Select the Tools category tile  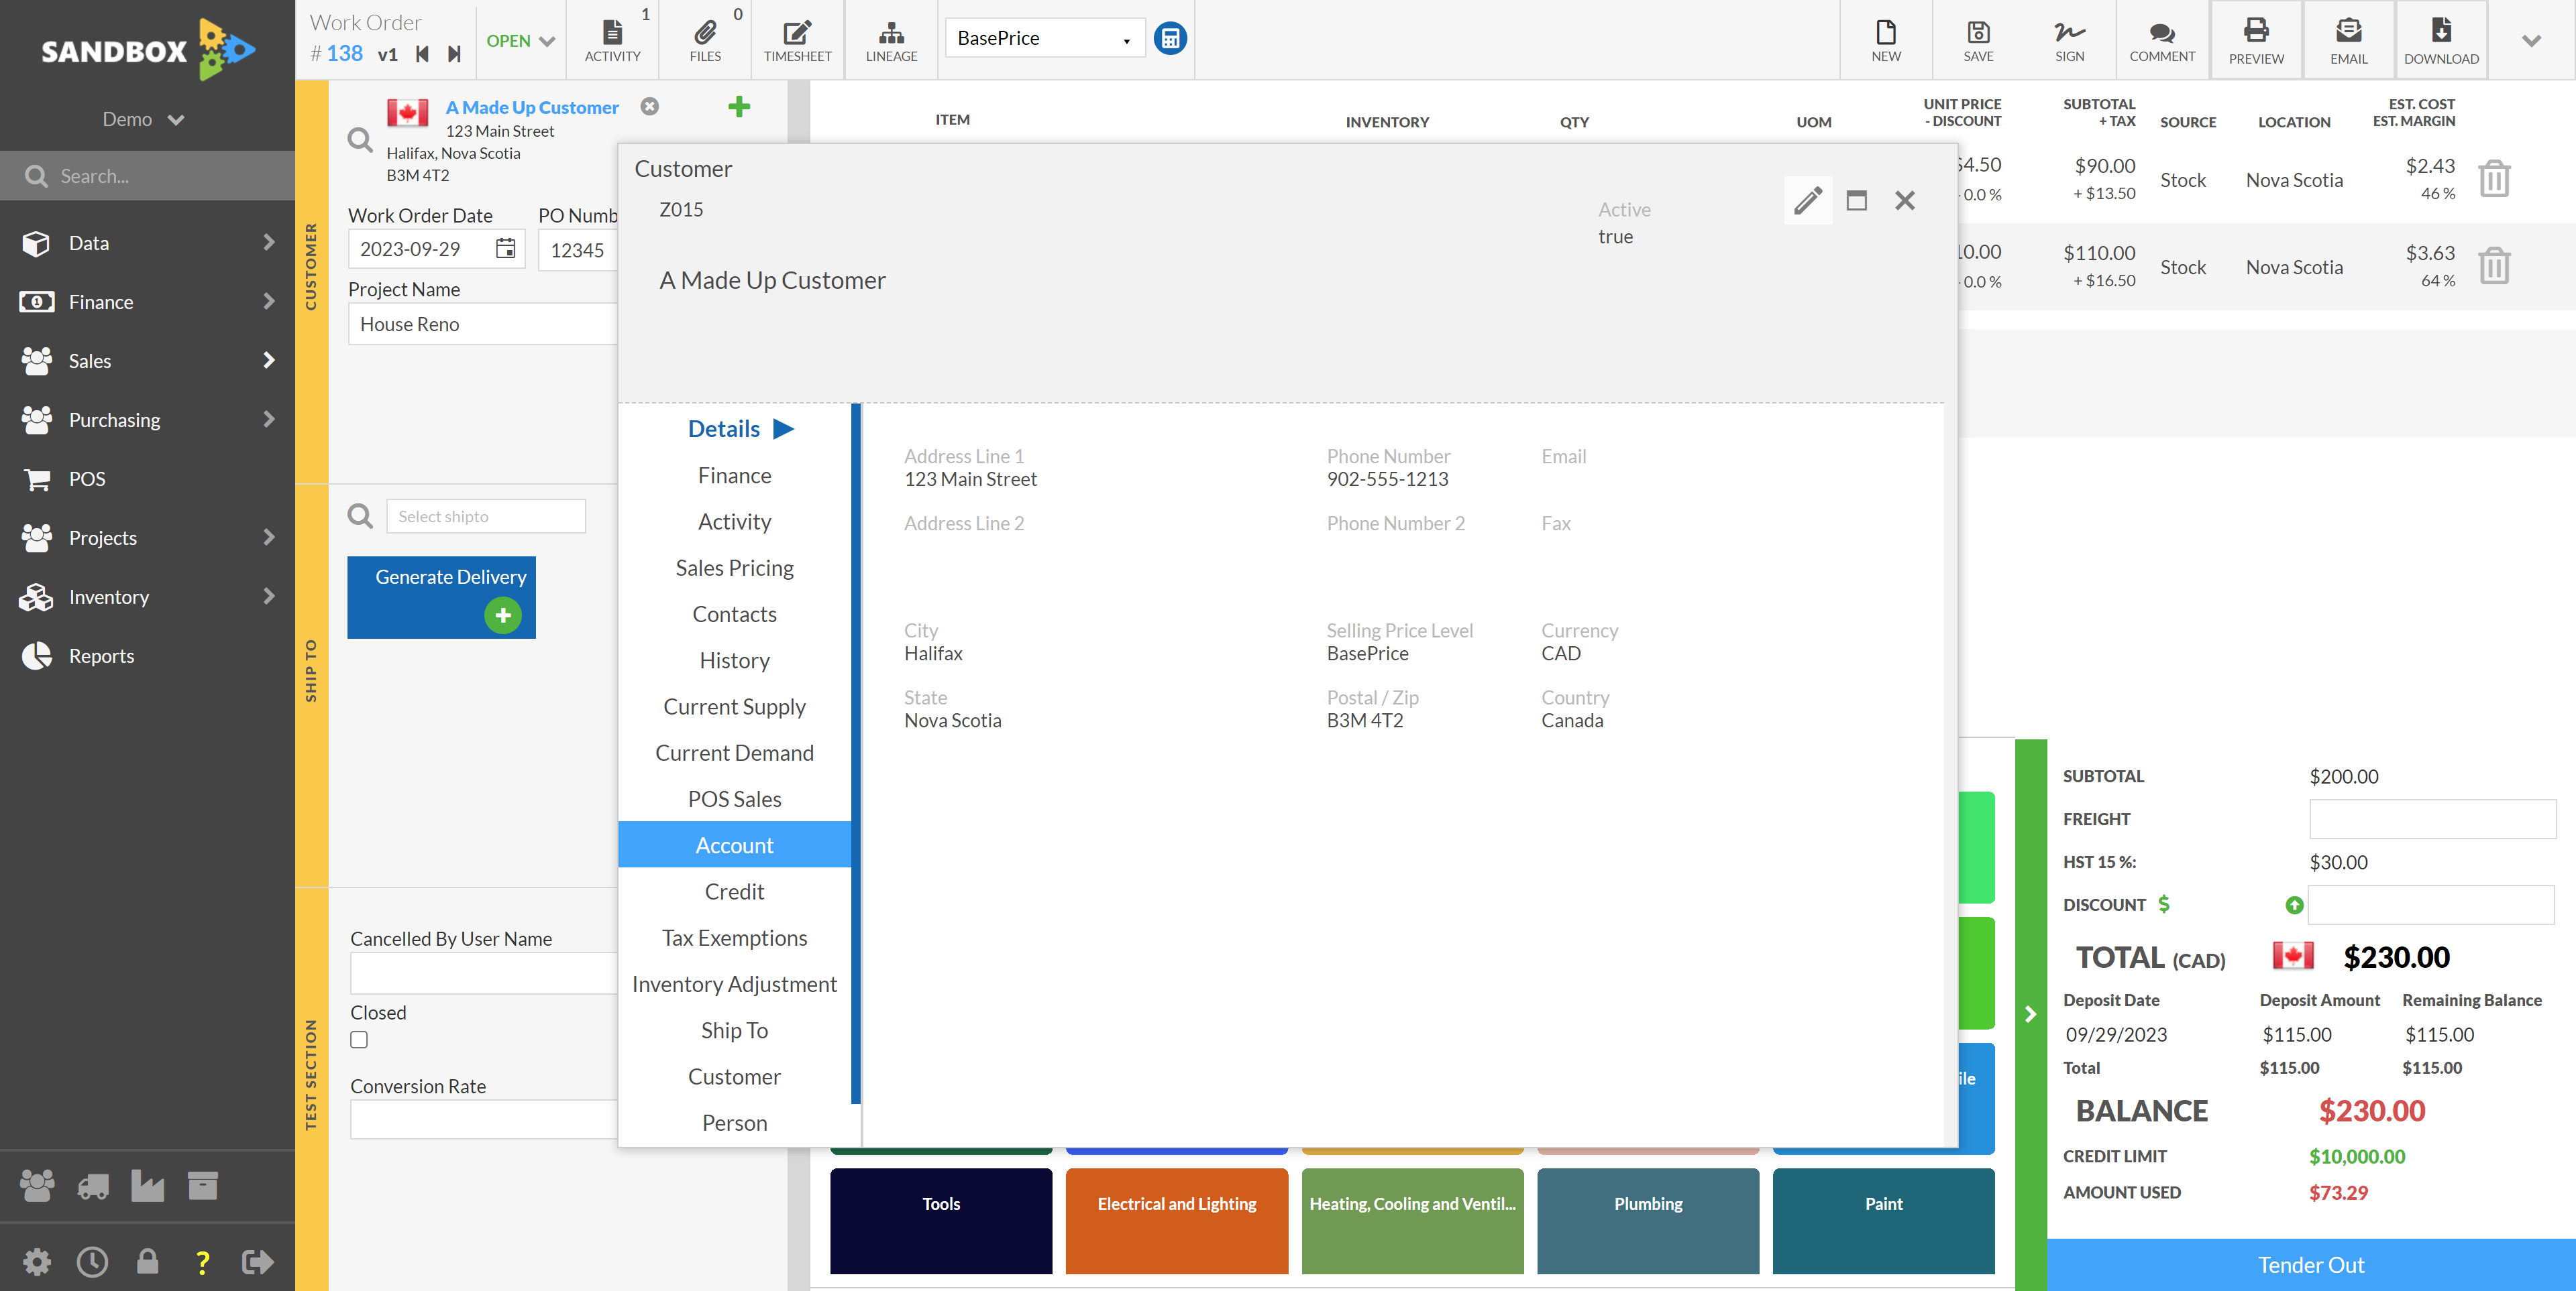coord(940,1220)
